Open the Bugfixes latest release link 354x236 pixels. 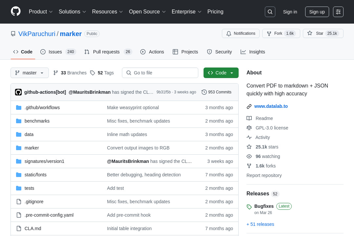(264, 206)
